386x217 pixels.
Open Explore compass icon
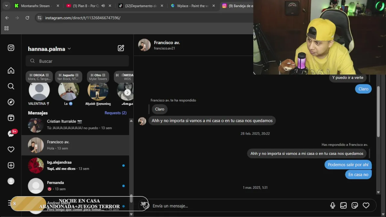coord(11,102)
